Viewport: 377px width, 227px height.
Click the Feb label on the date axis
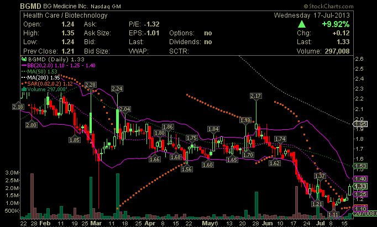45,223
